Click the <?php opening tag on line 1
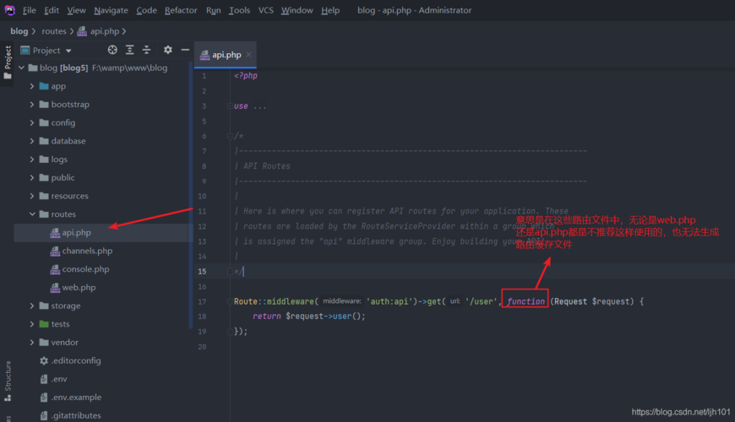The width and height of the screenshot is (735, 422). pos(246,76)
